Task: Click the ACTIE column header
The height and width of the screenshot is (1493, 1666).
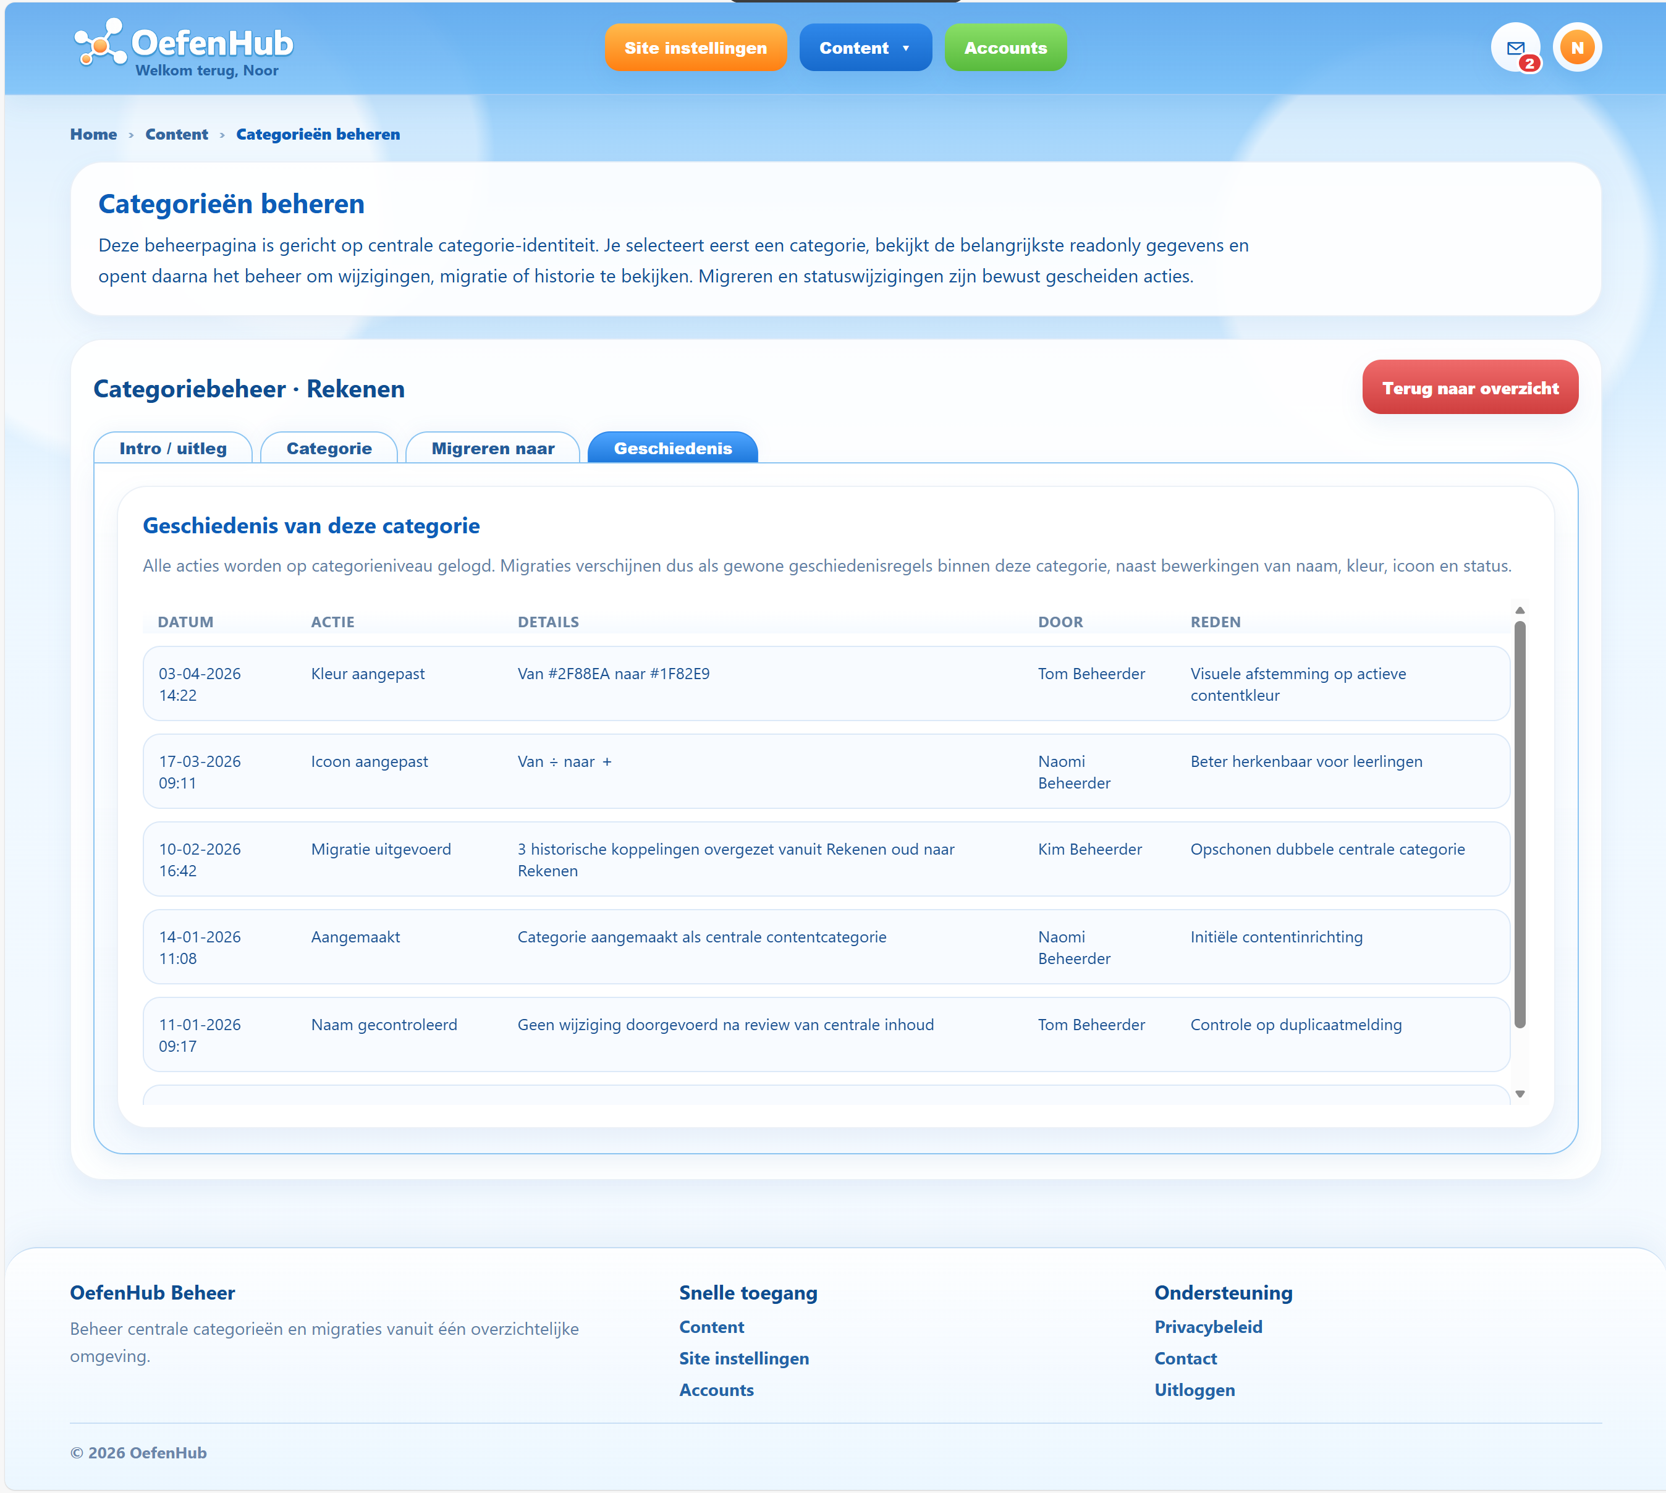Action: 332,622
